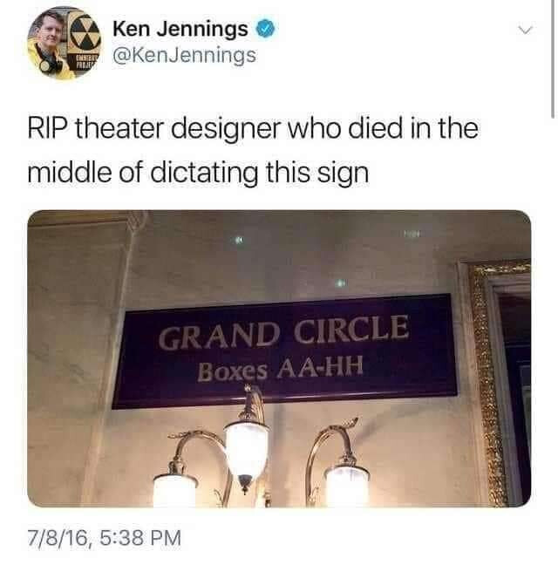Screen dimensions: 558x565
Task: Click the blue verified checkmark badge
Action: tap(266, 29)
